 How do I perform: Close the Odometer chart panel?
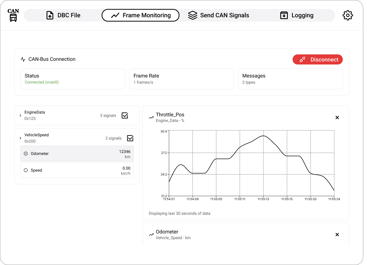pos(337,235)
